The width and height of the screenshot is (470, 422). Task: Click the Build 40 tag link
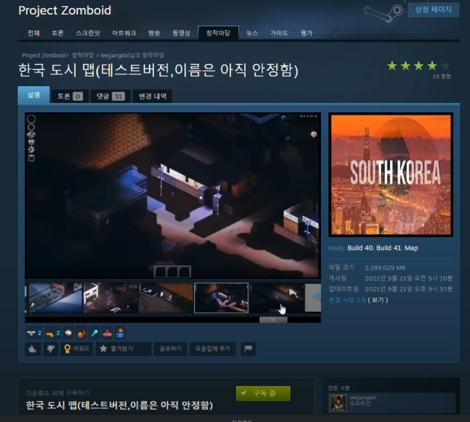pos(360,248)
